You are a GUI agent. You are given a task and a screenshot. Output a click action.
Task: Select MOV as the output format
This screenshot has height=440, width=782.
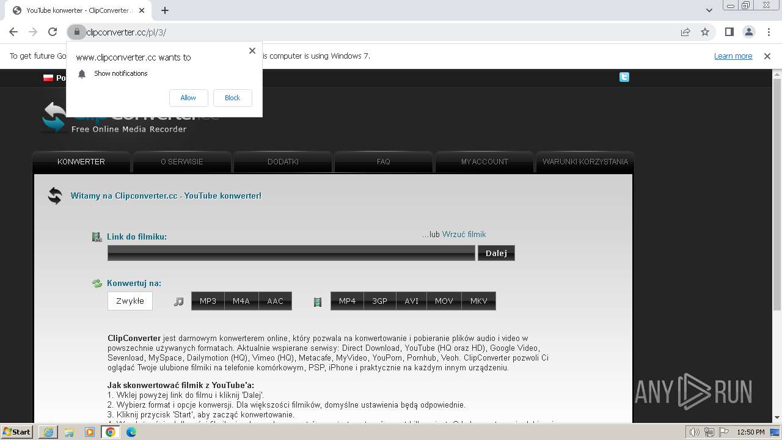point(444,301)
